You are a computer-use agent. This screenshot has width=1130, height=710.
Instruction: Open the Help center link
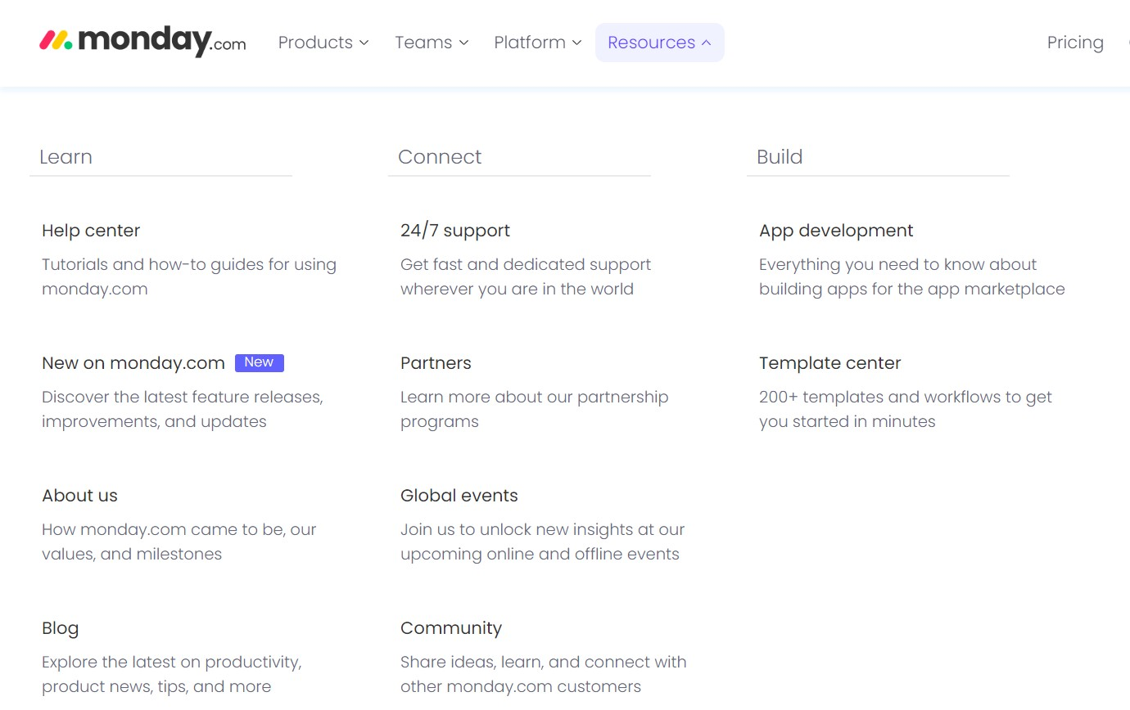pyautogui.click(x=91, y=231)
